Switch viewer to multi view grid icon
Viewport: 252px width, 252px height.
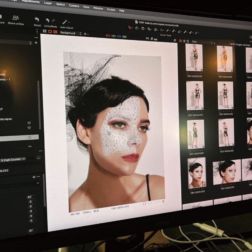tap(45, 31)
